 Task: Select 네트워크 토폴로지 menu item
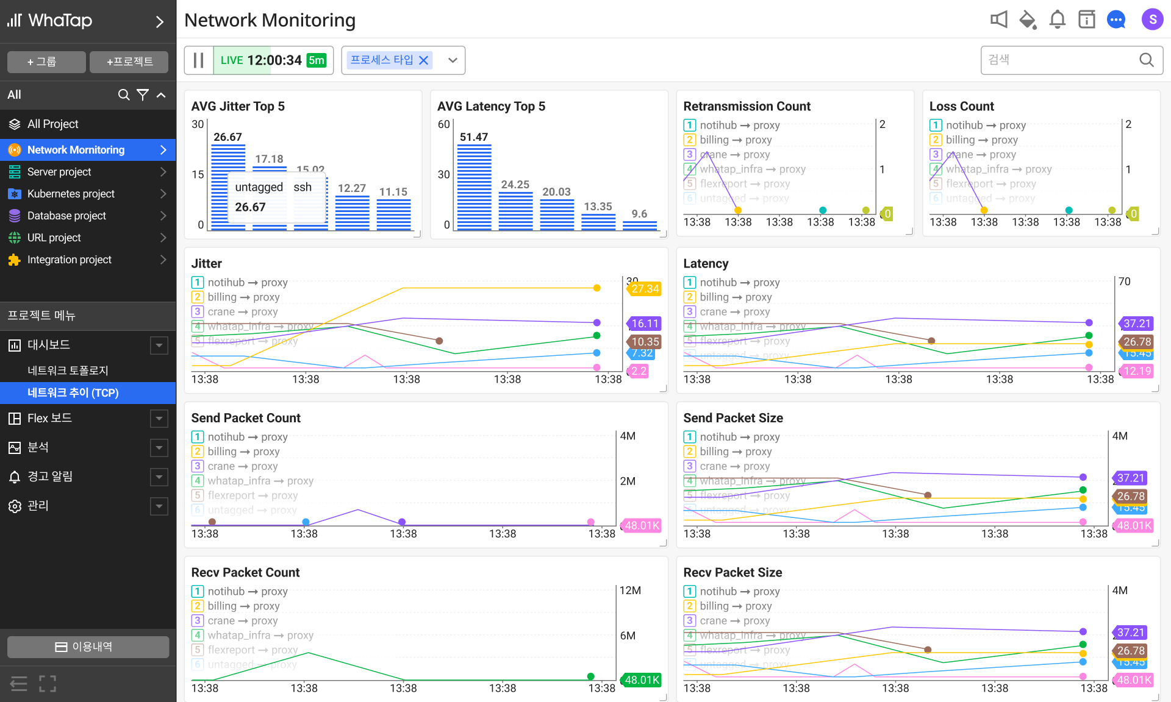tap(68, 370)
